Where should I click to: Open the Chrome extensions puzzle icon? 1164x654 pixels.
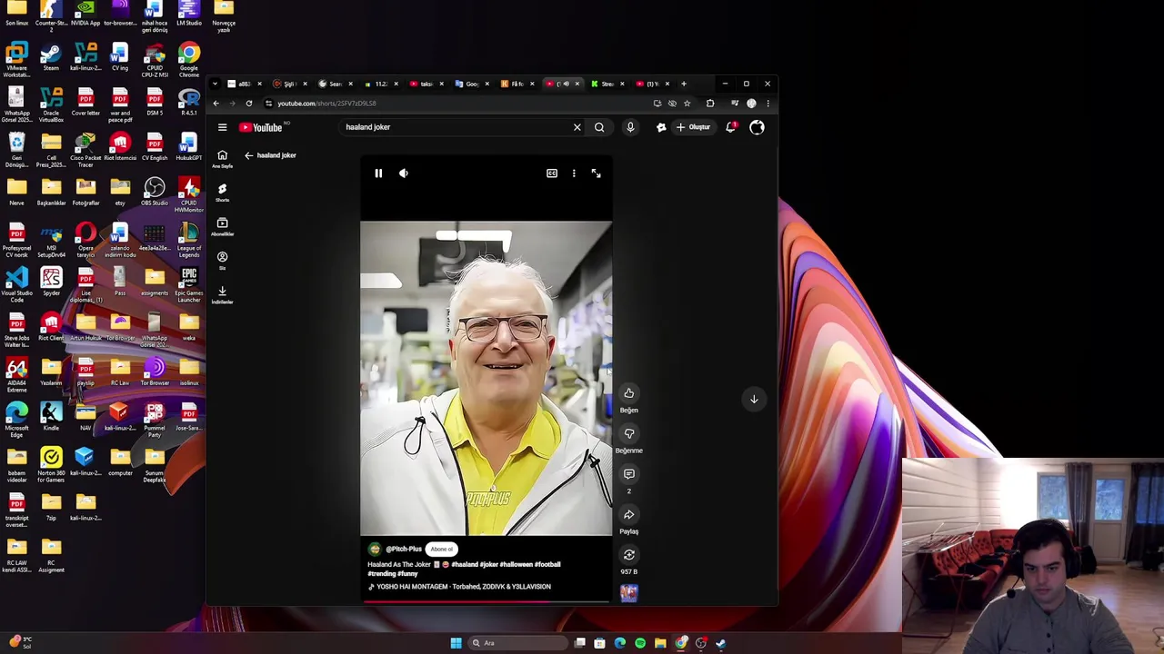(x=710, y=104)
